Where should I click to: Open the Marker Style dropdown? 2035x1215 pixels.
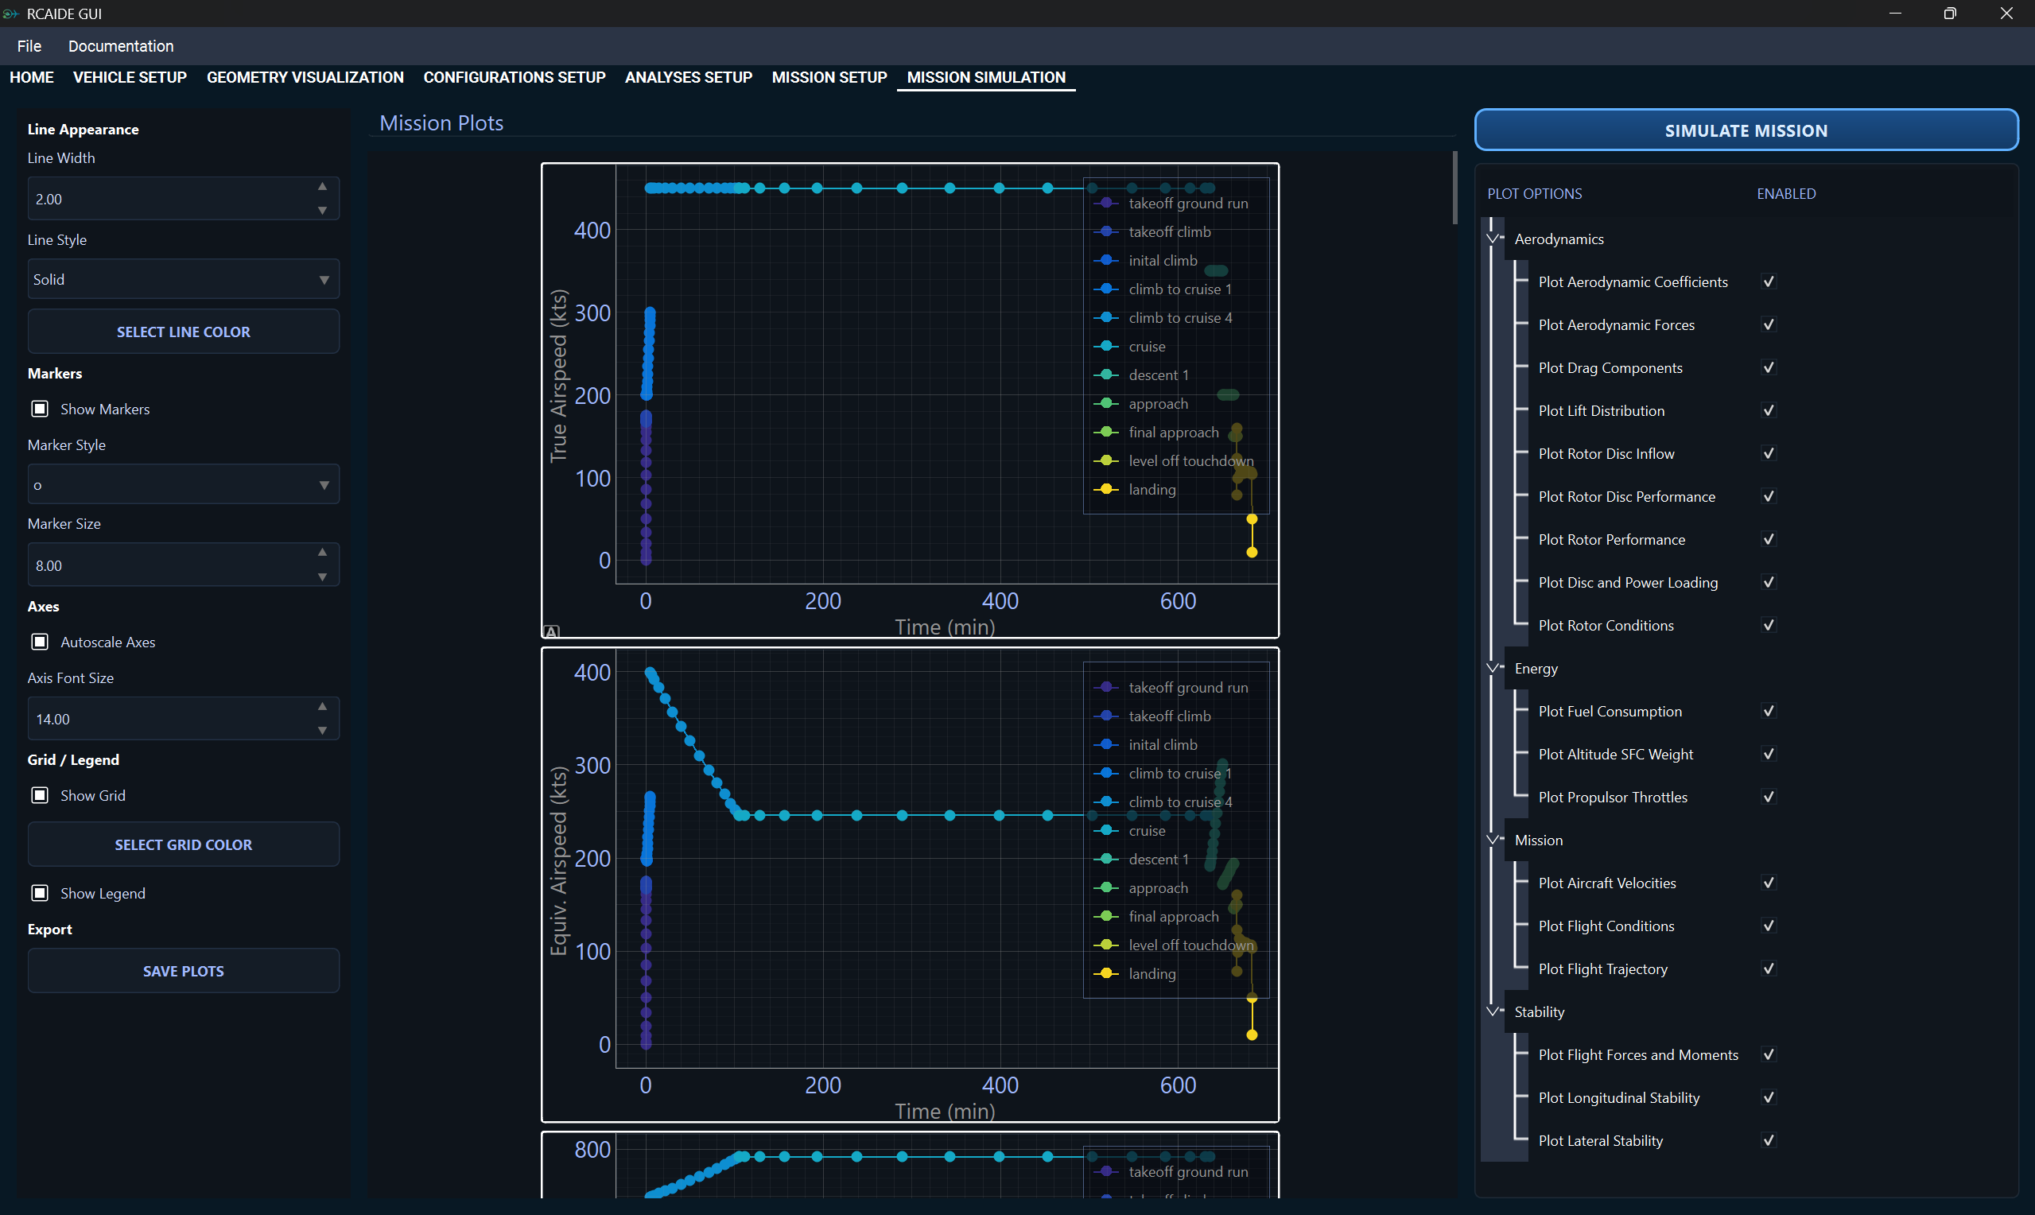click(184, 485)
